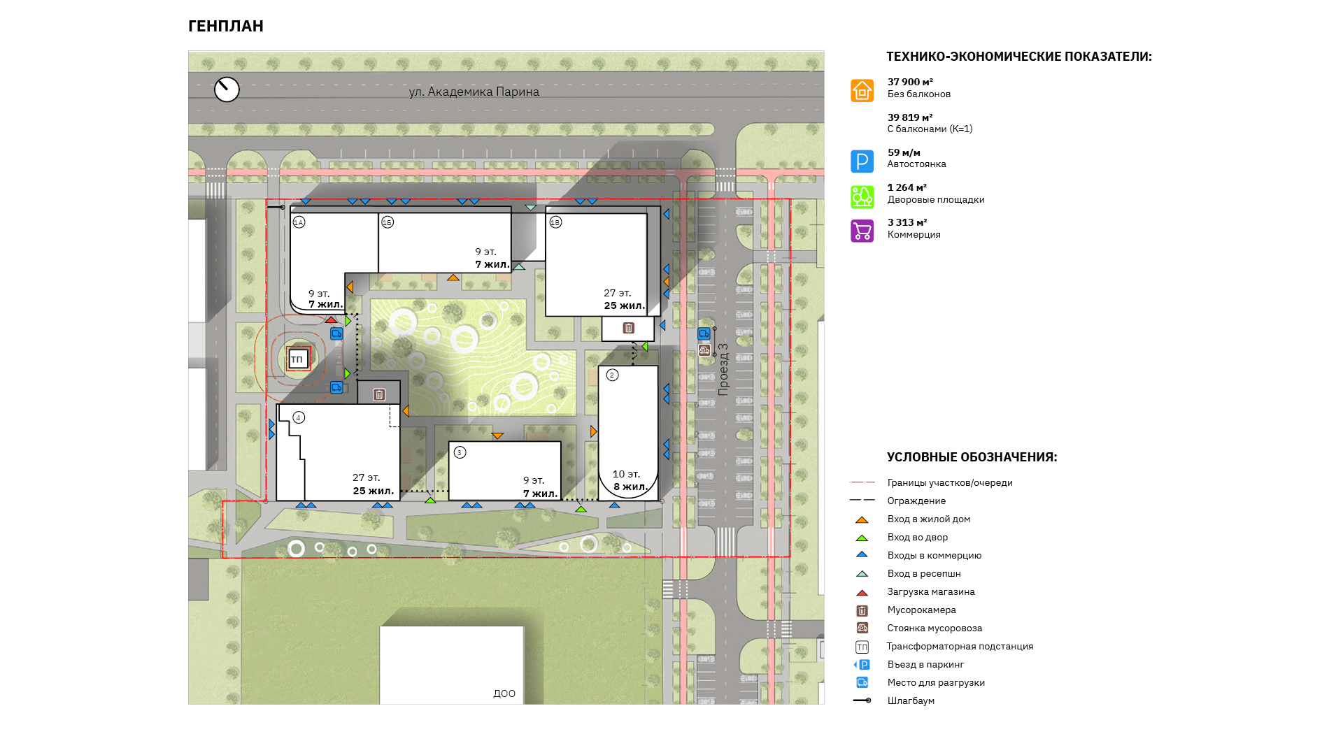
Task: Click the orange house area icon
Action: click(x=862, y=91)
